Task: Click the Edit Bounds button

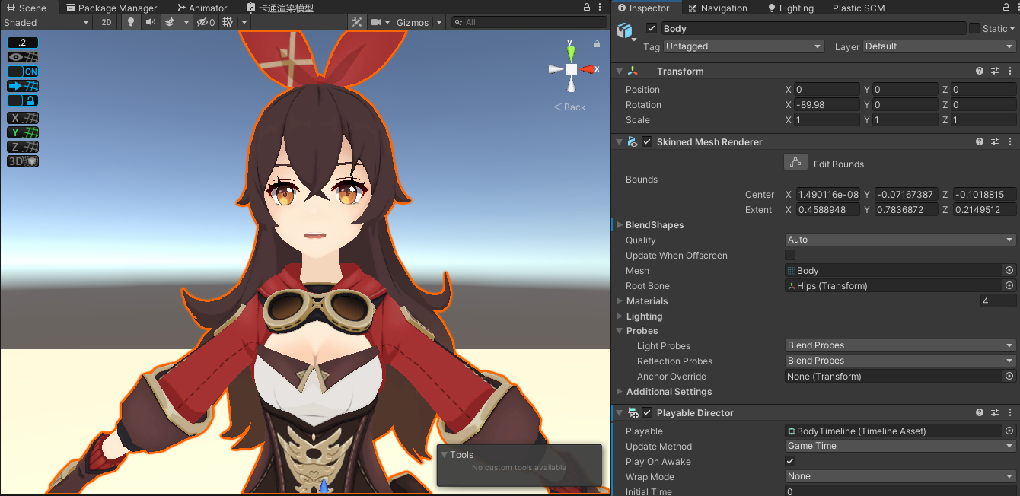Action: [795, 162]
